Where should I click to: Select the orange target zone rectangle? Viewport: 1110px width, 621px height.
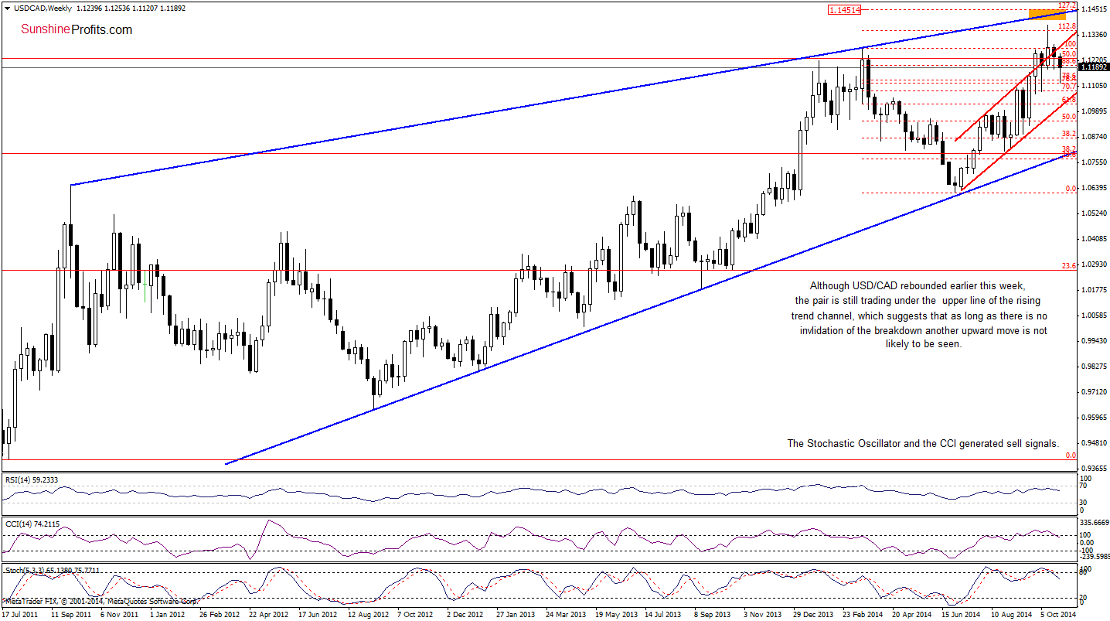[1047, 14]
